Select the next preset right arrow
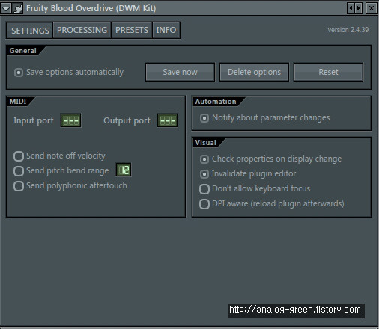The height and width of the screenshot is (329, 379). tap(359, 8)
